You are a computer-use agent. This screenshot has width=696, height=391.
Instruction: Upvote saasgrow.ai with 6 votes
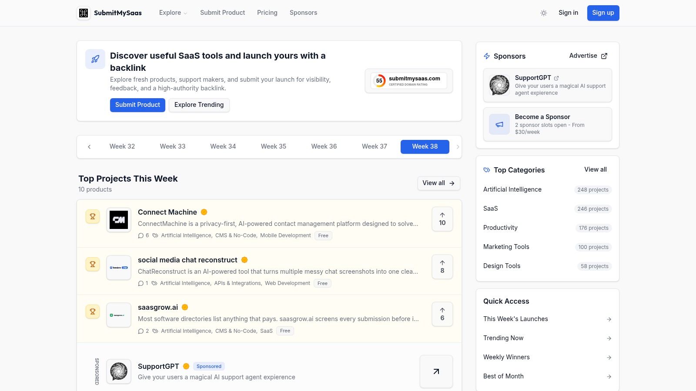442,314
